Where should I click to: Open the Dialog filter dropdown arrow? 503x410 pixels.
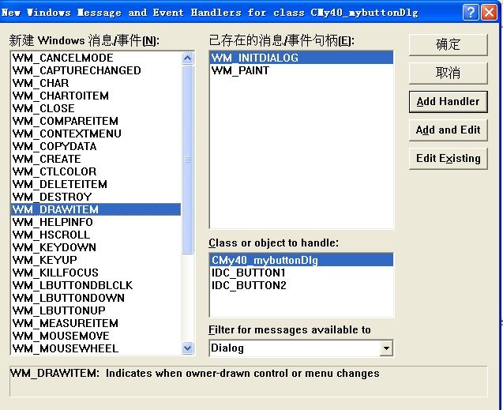click(386, 348)
